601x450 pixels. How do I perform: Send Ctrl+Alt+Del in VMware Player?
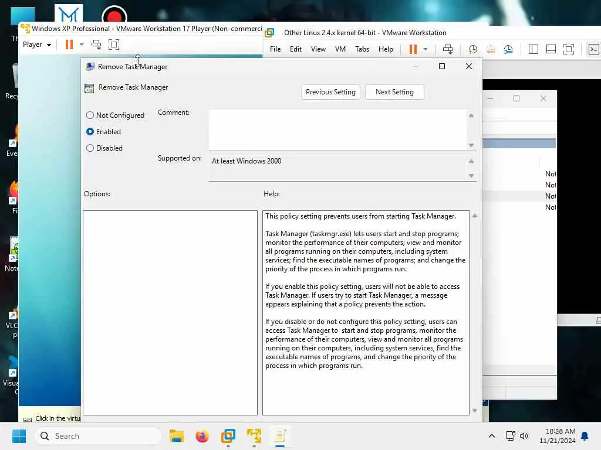point(96,45)
